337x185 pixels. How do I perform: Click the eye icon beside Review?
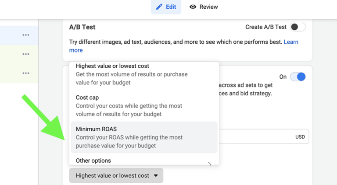click(x=193, y=7)
